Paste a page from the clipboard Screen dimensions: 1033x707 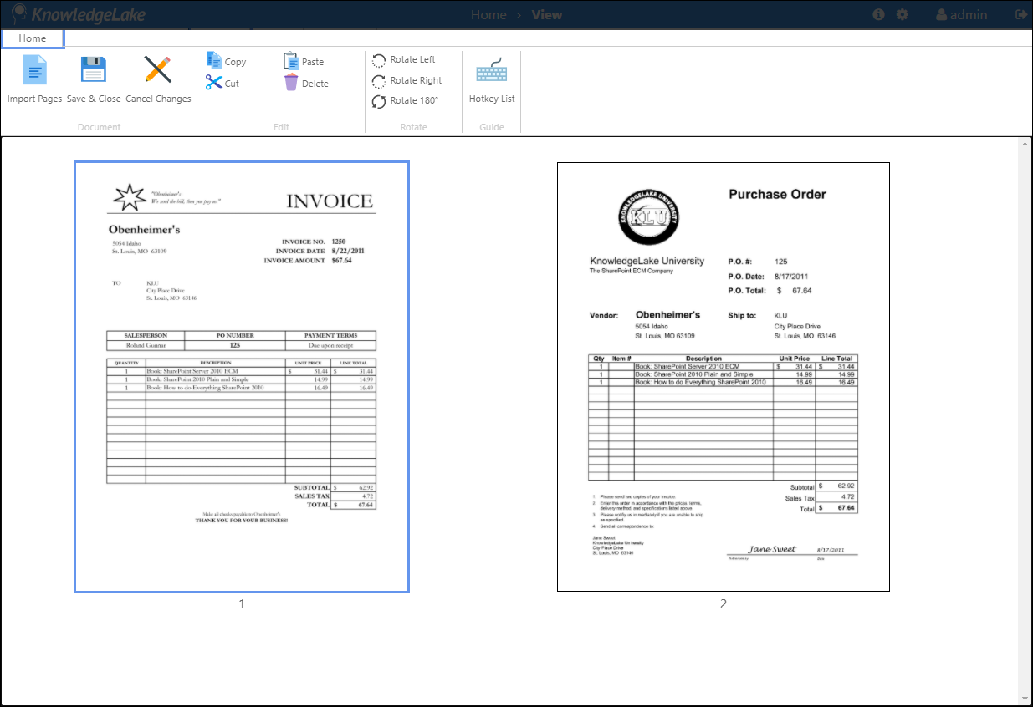[304, 62]
